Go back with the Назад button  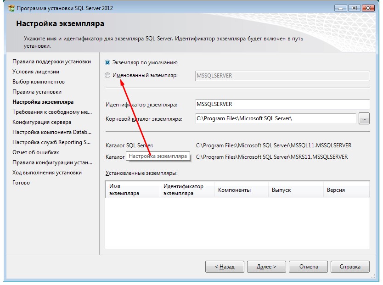(x=225, y=267)
